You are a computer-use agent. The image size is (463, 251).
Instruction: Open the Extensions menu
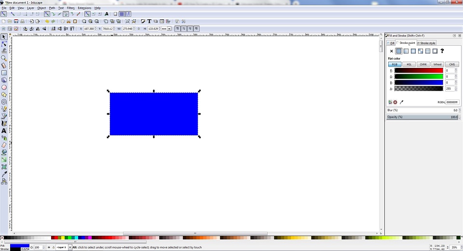click(x=84, y=8)
